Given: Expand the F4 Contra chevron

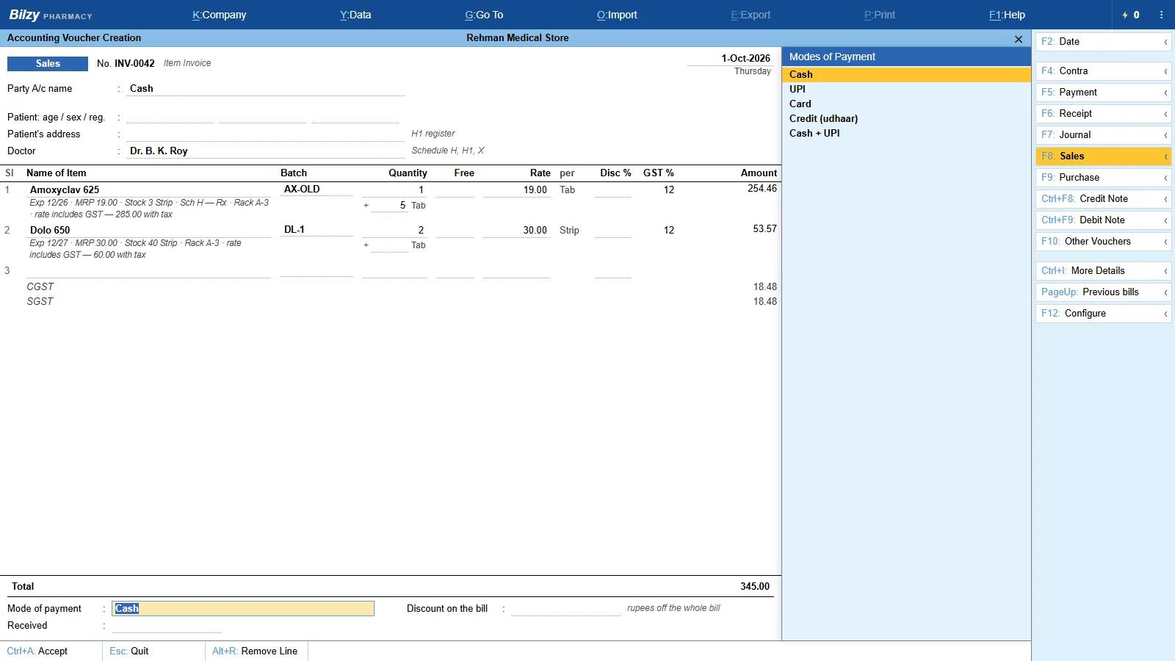Looking at the screenshot, I should click(x=1165, y=71).
